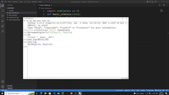Image resolution: width=169 pixels, height=95 pixels.
Task: Open the VS Code Terminal menu
Action: [34, 2]
